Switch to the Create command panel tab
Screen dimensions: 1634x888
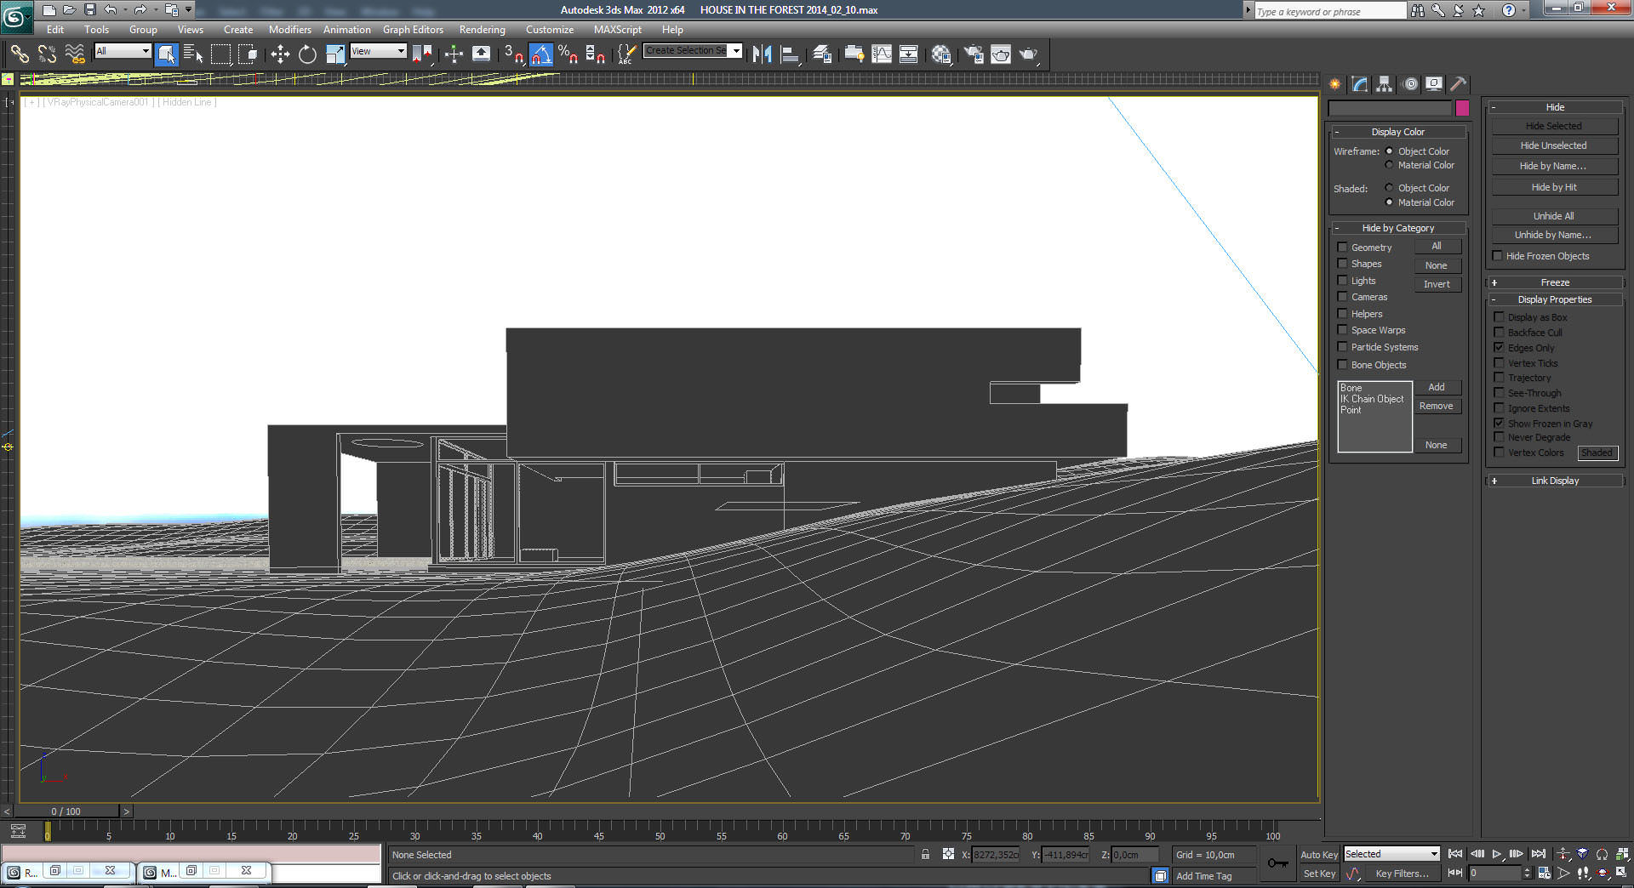[1334, 83]
